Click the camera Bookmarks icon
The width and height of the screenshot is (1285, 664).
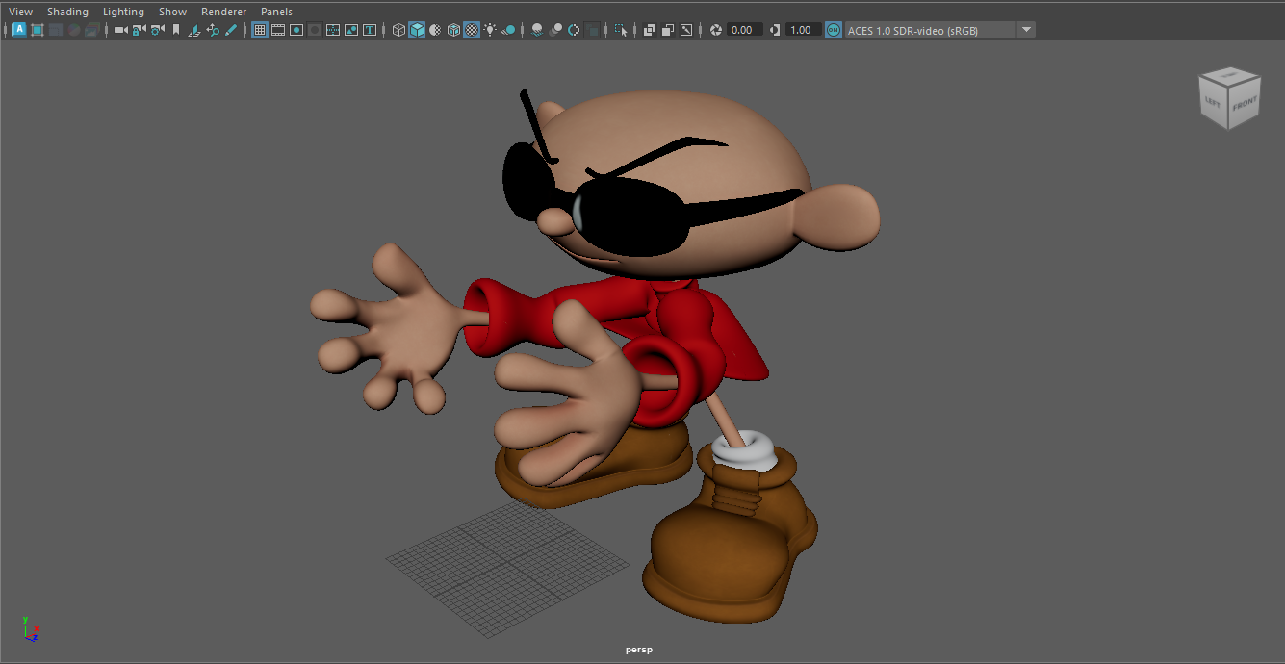coord(176,30)
